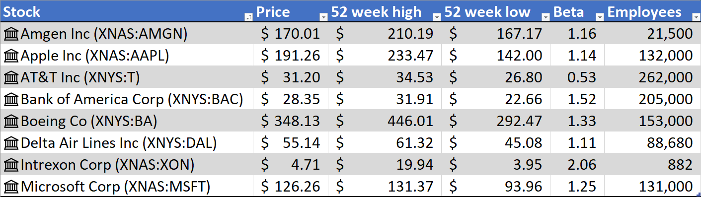Click the stock icon beside AT&T Inc
The height and width of the screenshot is (197, 701).
[10, 77]
